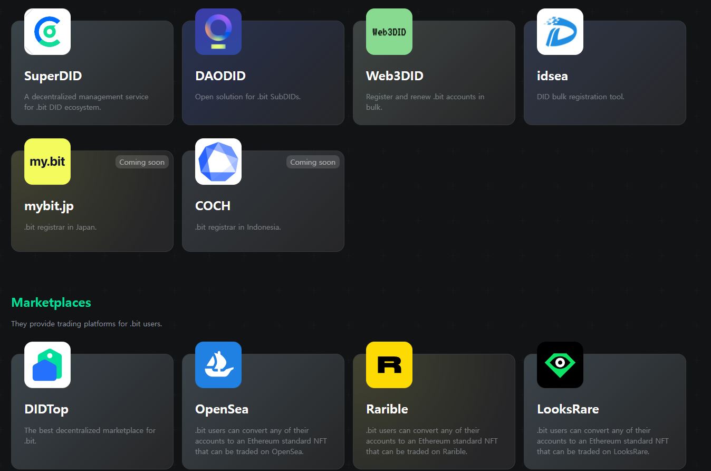The image size is (711, 471).
Task: Click the yellow my.bit logo icon
Action: [47, 162]
